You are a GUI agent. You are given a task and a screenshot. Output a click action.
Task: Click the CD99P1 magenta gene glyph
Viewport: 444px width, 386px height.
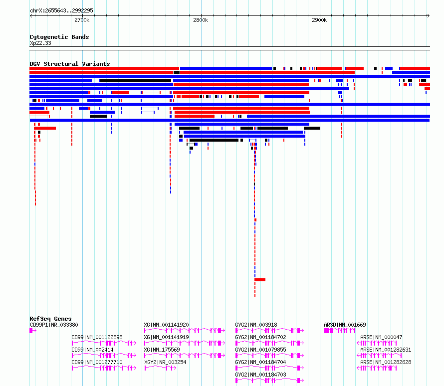tap(33, 331)
